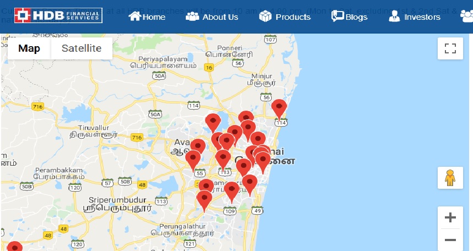Switch to Map view
This screenshot has width=473, height=251.
click(29, 48)
